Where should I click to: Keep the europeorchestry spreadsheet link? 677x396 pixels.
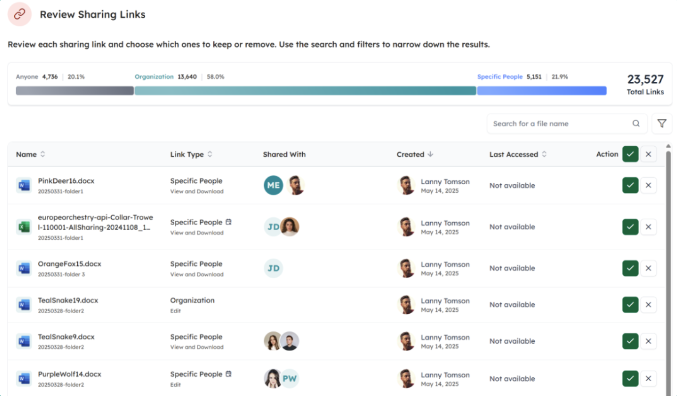tap(630, 227)
